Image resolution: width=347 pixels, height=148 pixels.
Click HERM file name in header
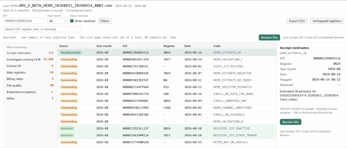[66, 6]
